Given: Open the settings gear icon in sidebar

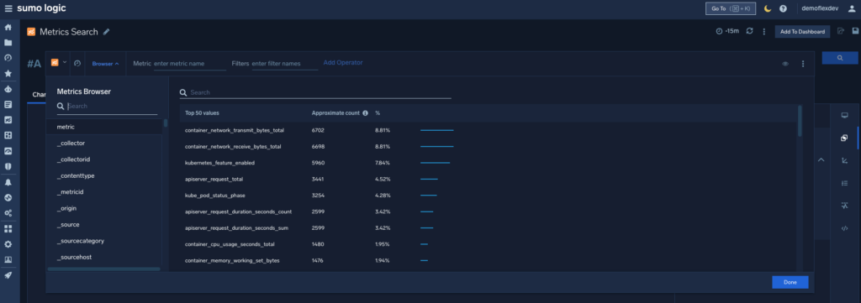Looking at the screenshot, I should click(8, 243).
